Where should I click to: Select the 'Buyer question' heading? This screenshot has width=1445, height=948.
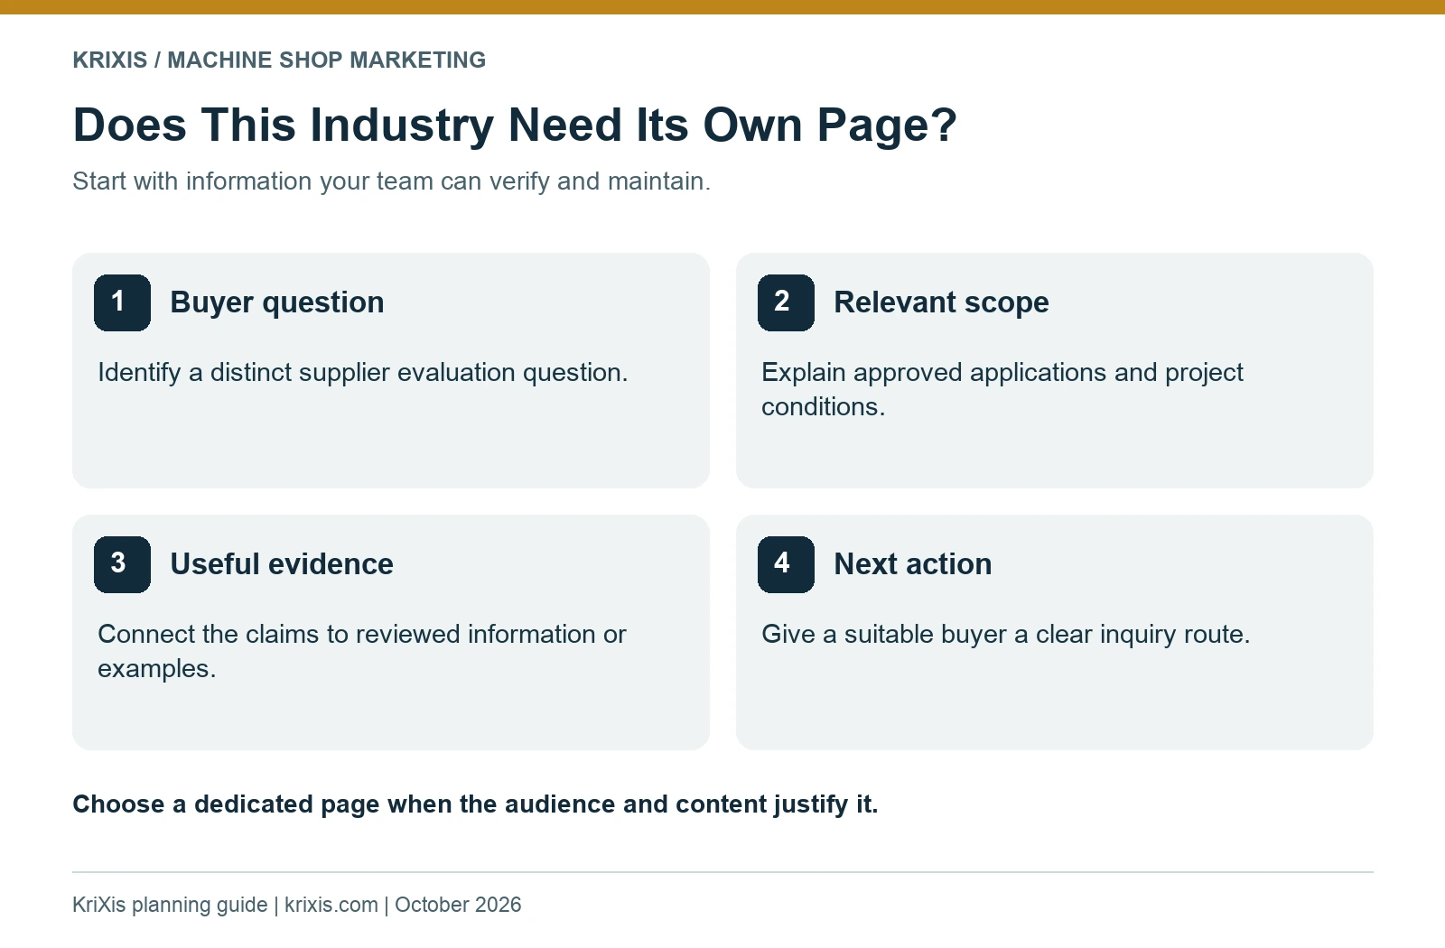(x=277, y=302)
